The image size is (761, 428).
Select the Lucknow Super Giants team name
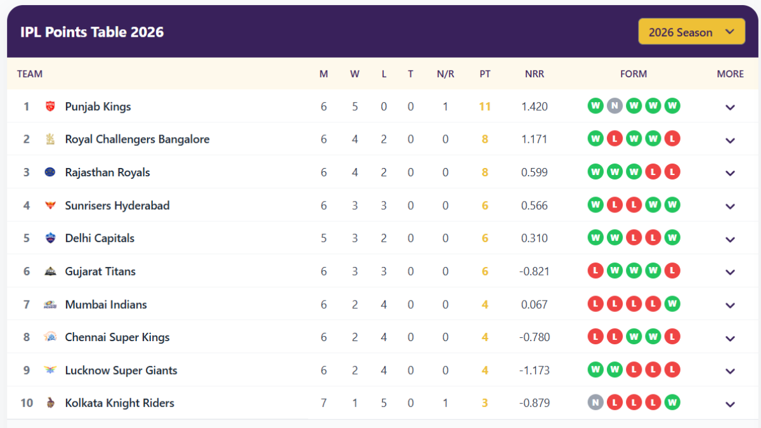coord(121,370)
